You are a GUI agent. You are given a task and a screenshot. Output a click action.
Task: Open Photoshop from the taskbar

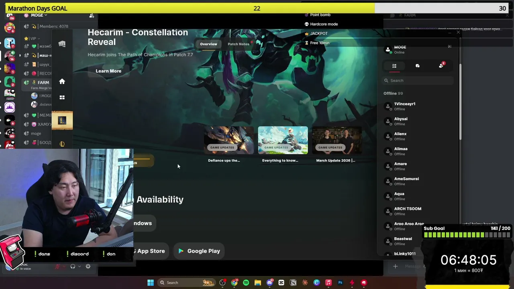click(x=340, y=283)
